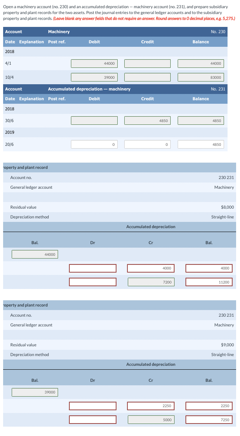Click the Dr field beside Cr 4000
This screenshot has width=240, height=436.
coord(93,268)
